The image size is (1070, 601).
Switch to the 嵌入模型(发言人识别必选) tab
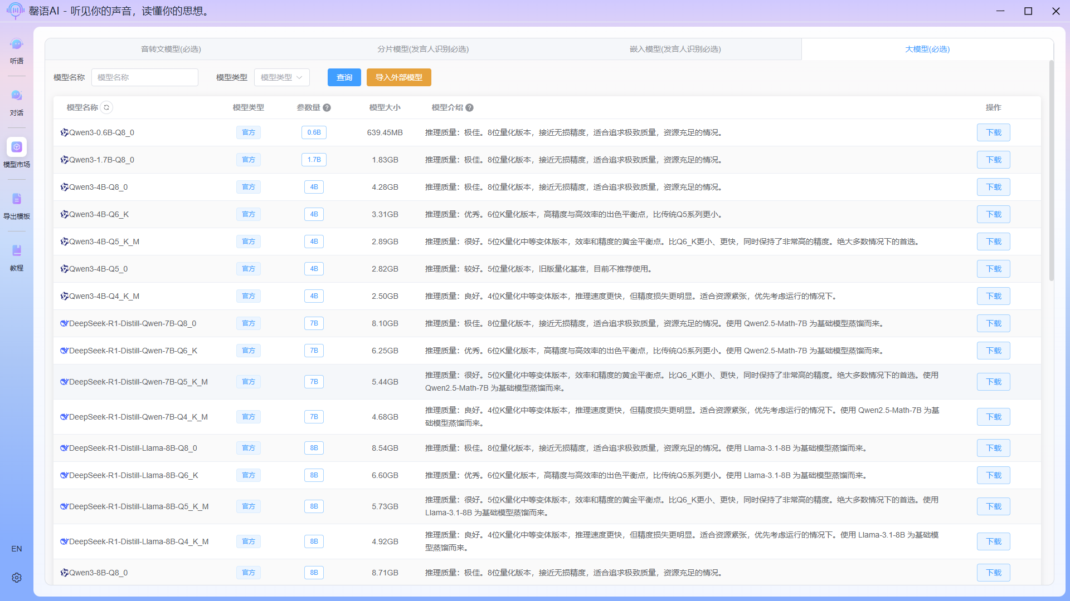point(675,49)
